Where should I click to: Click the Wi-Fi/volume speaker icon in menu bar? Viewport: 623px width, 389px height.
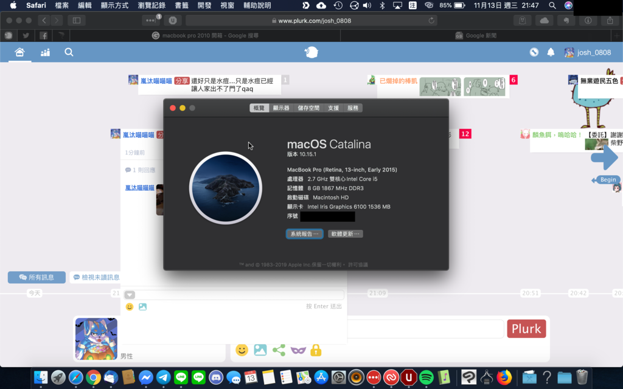[x=367, y=5]
